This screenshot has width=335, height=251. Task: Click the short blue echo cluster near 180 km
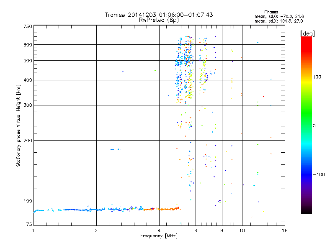coord(116,149)
